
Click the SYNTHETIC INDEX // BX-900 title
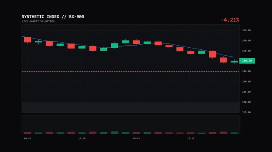(53, 17)
